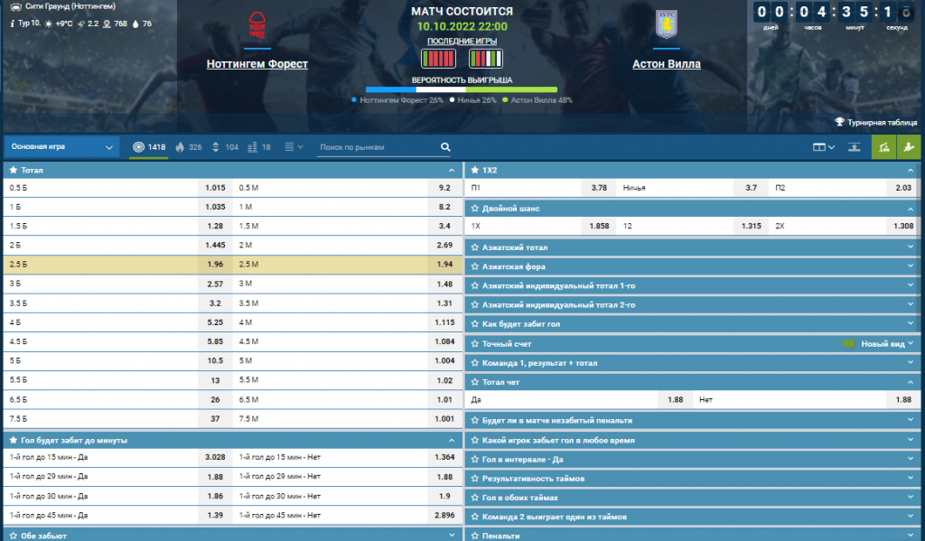Favorite the Тотал market with its star

[13, 170]
